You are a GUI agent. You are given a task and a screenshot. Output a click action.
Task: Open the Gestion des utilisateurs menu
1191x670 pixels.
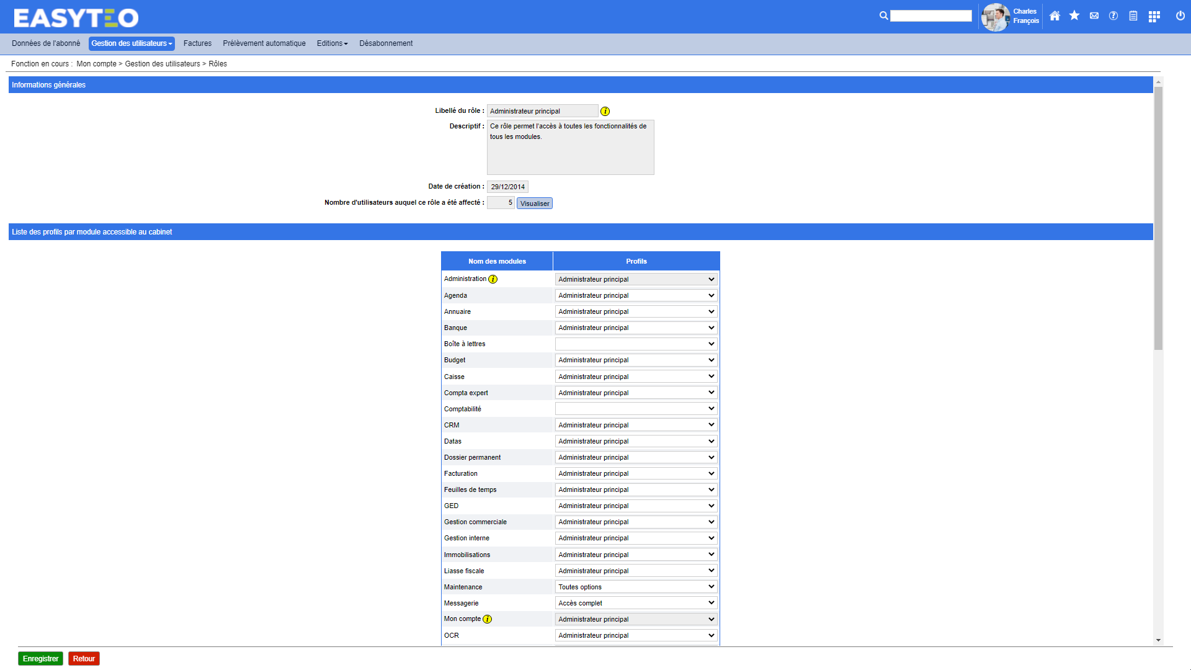[132, 43]
